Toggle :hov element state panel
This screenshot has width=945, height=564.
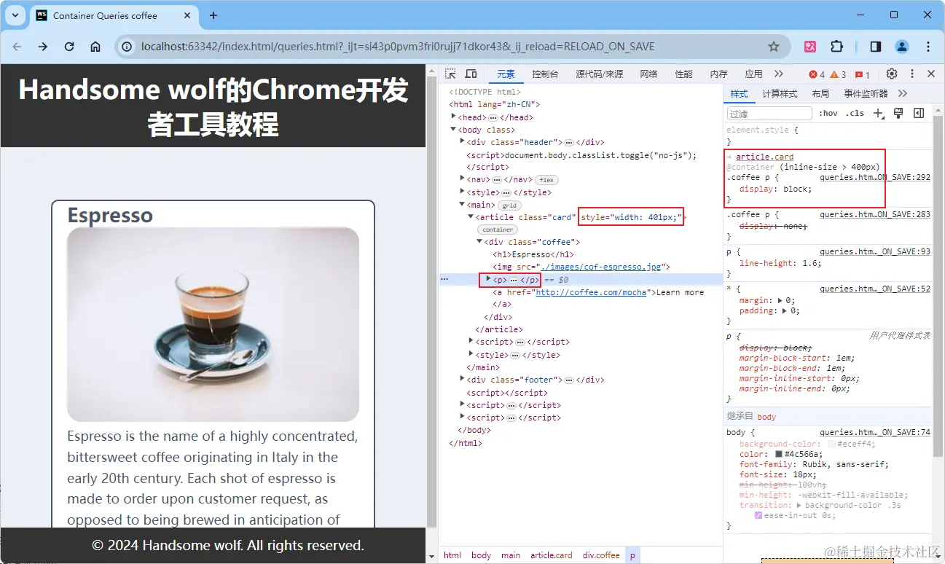pos(828,113)
